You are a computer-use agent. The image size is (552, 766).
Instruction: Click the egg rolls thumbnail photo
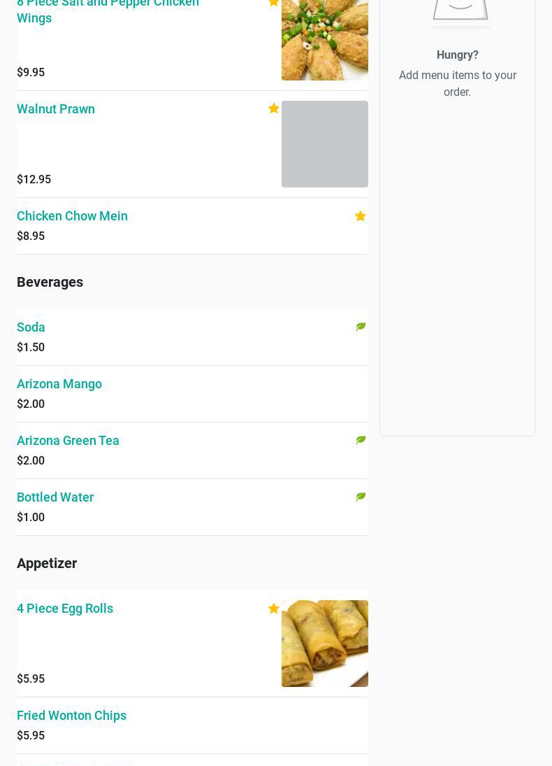(325, 644)
